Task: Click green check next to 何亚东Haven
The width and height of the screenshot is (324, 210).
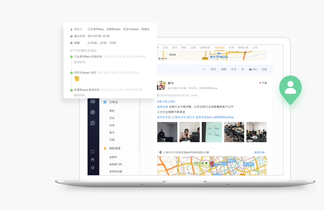Action: tap(71, 72)
